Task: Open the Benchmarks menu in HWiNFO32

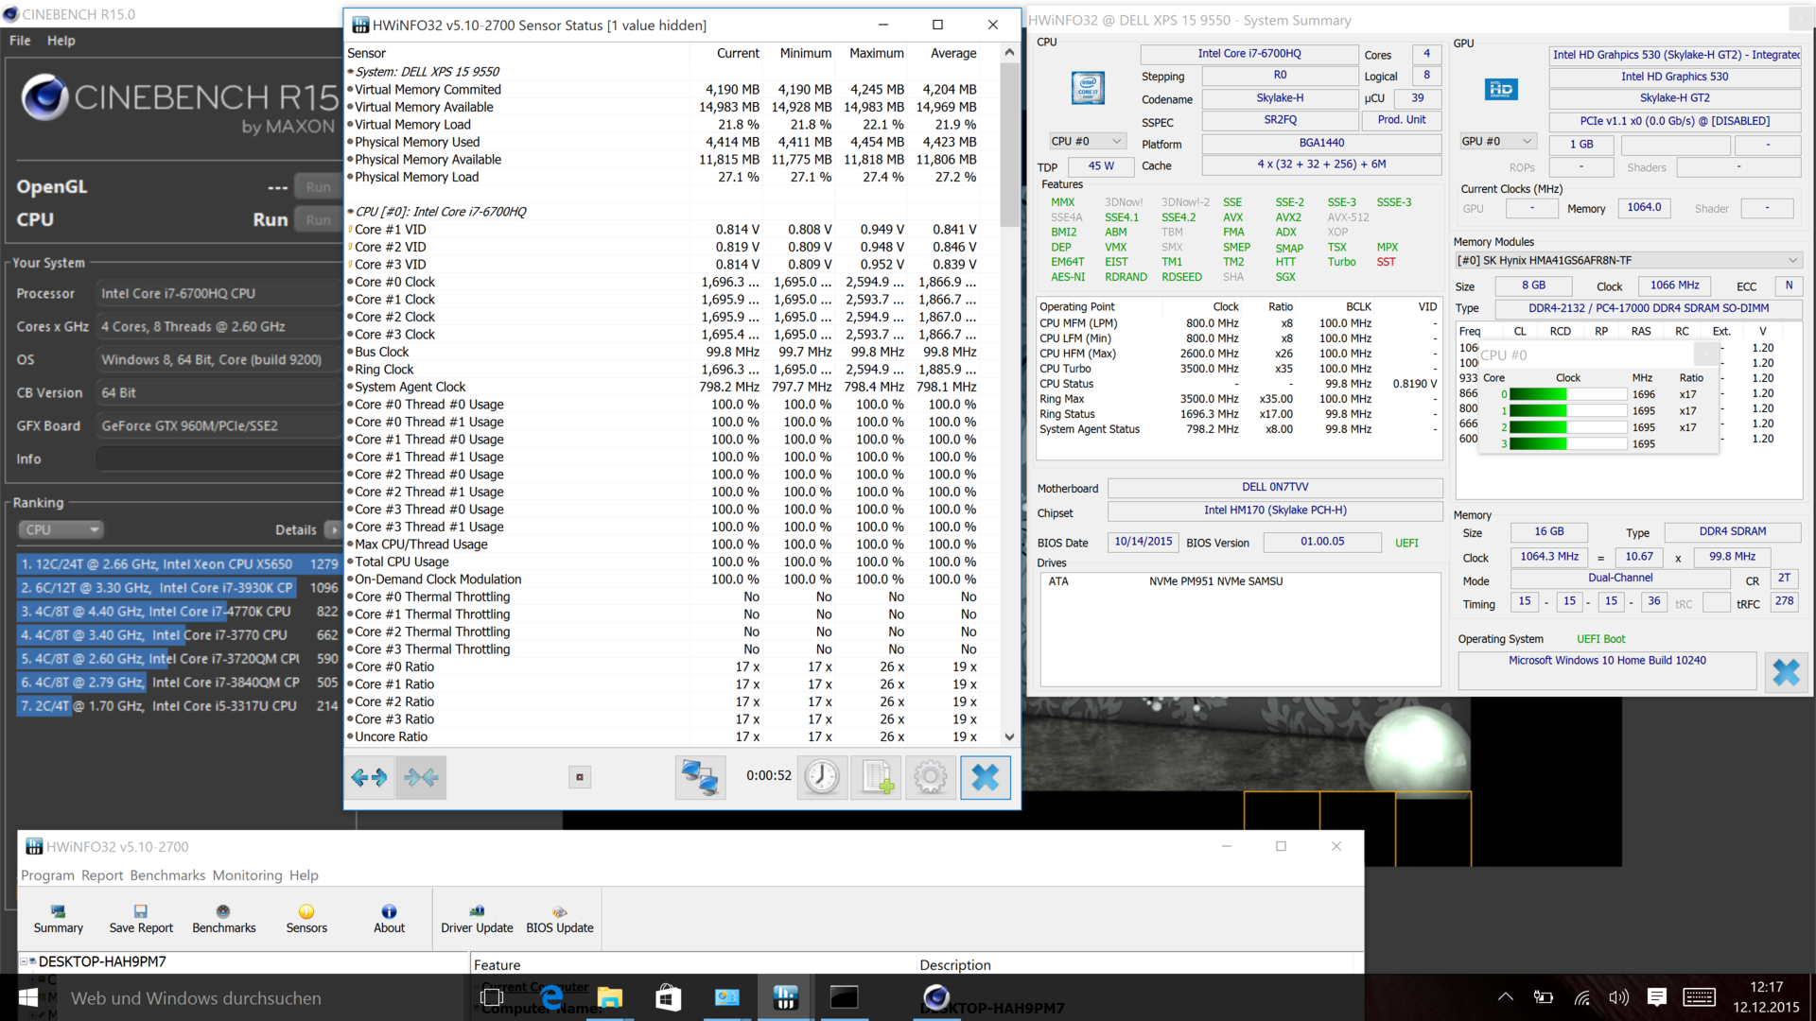Action: [167, 875]
